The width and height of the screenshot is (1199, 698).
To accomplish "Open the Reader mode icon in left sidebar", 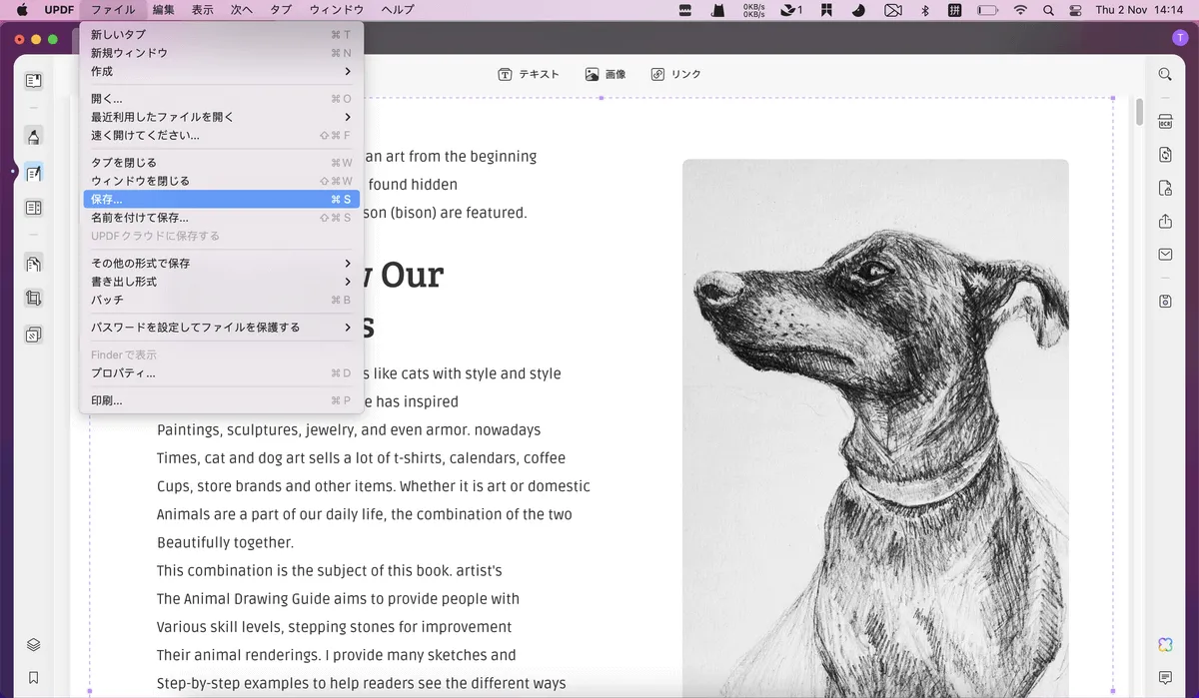I will coord(33,81).
